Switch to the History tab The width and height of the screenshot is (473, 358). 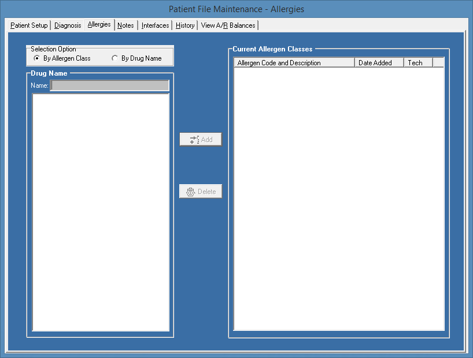click(x=185, y=25)
